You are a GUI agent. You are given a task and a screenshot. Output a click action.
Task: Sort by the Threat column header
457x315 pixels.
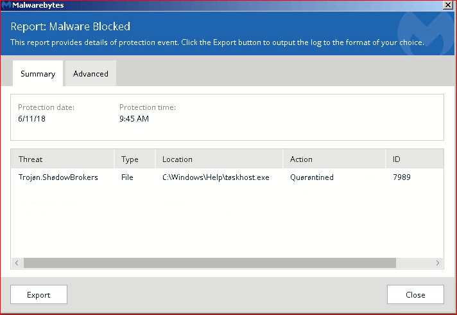click(62, 159)
